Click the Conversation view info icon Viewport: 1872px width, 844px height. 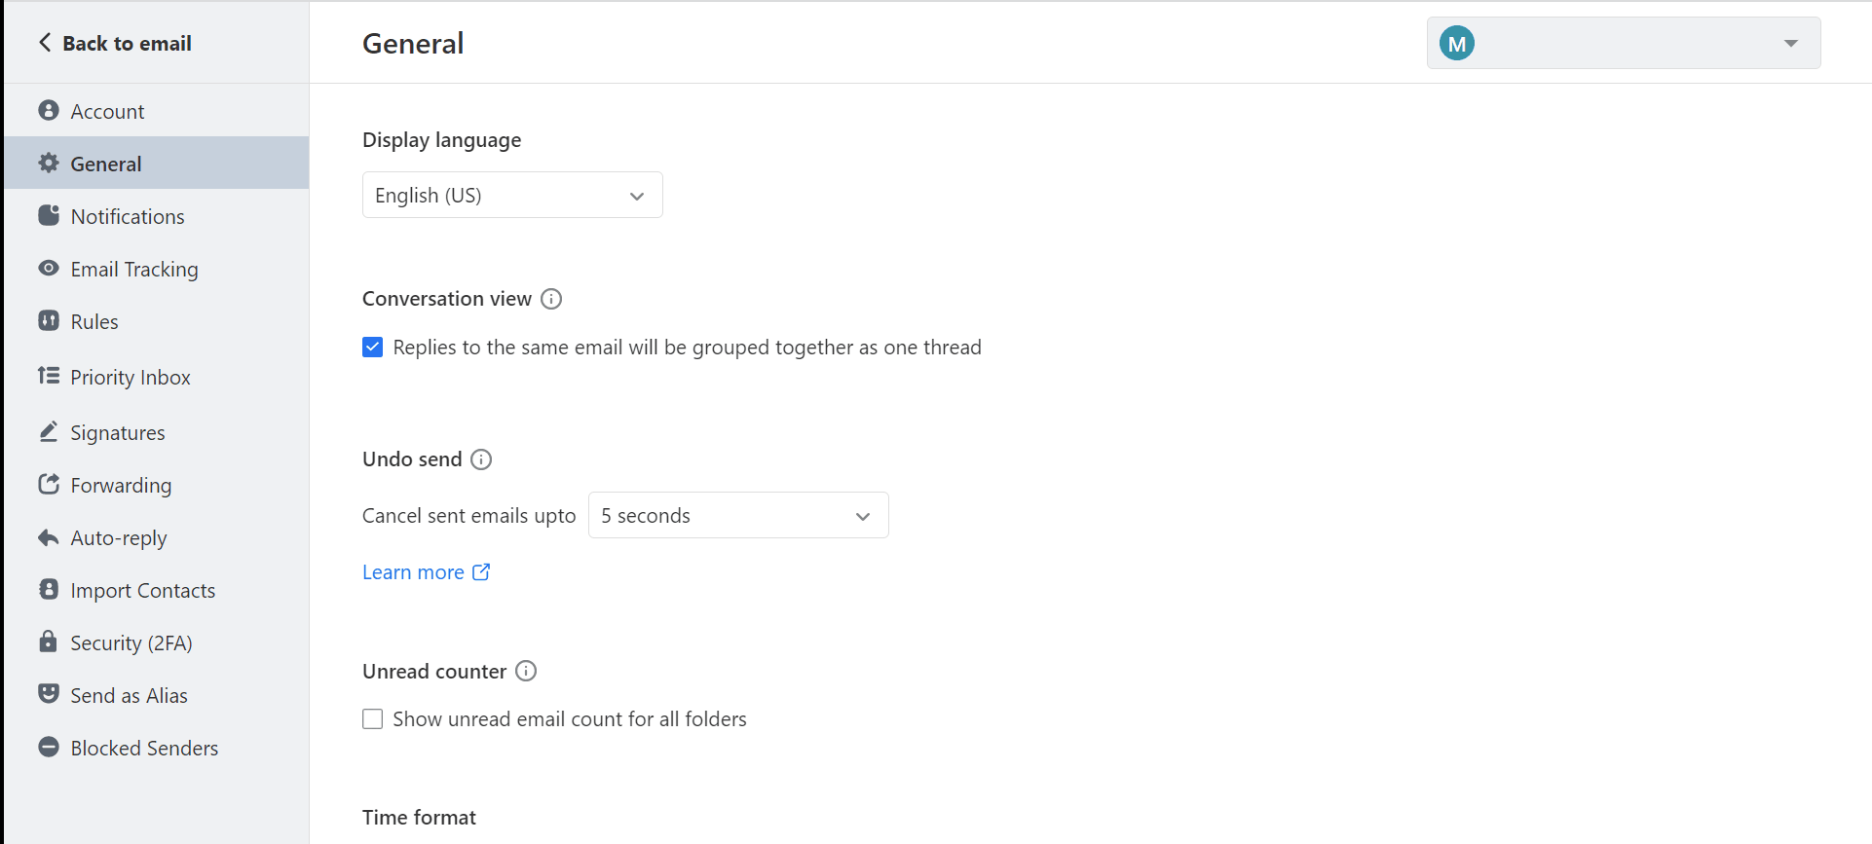click(x=551, y=299)
